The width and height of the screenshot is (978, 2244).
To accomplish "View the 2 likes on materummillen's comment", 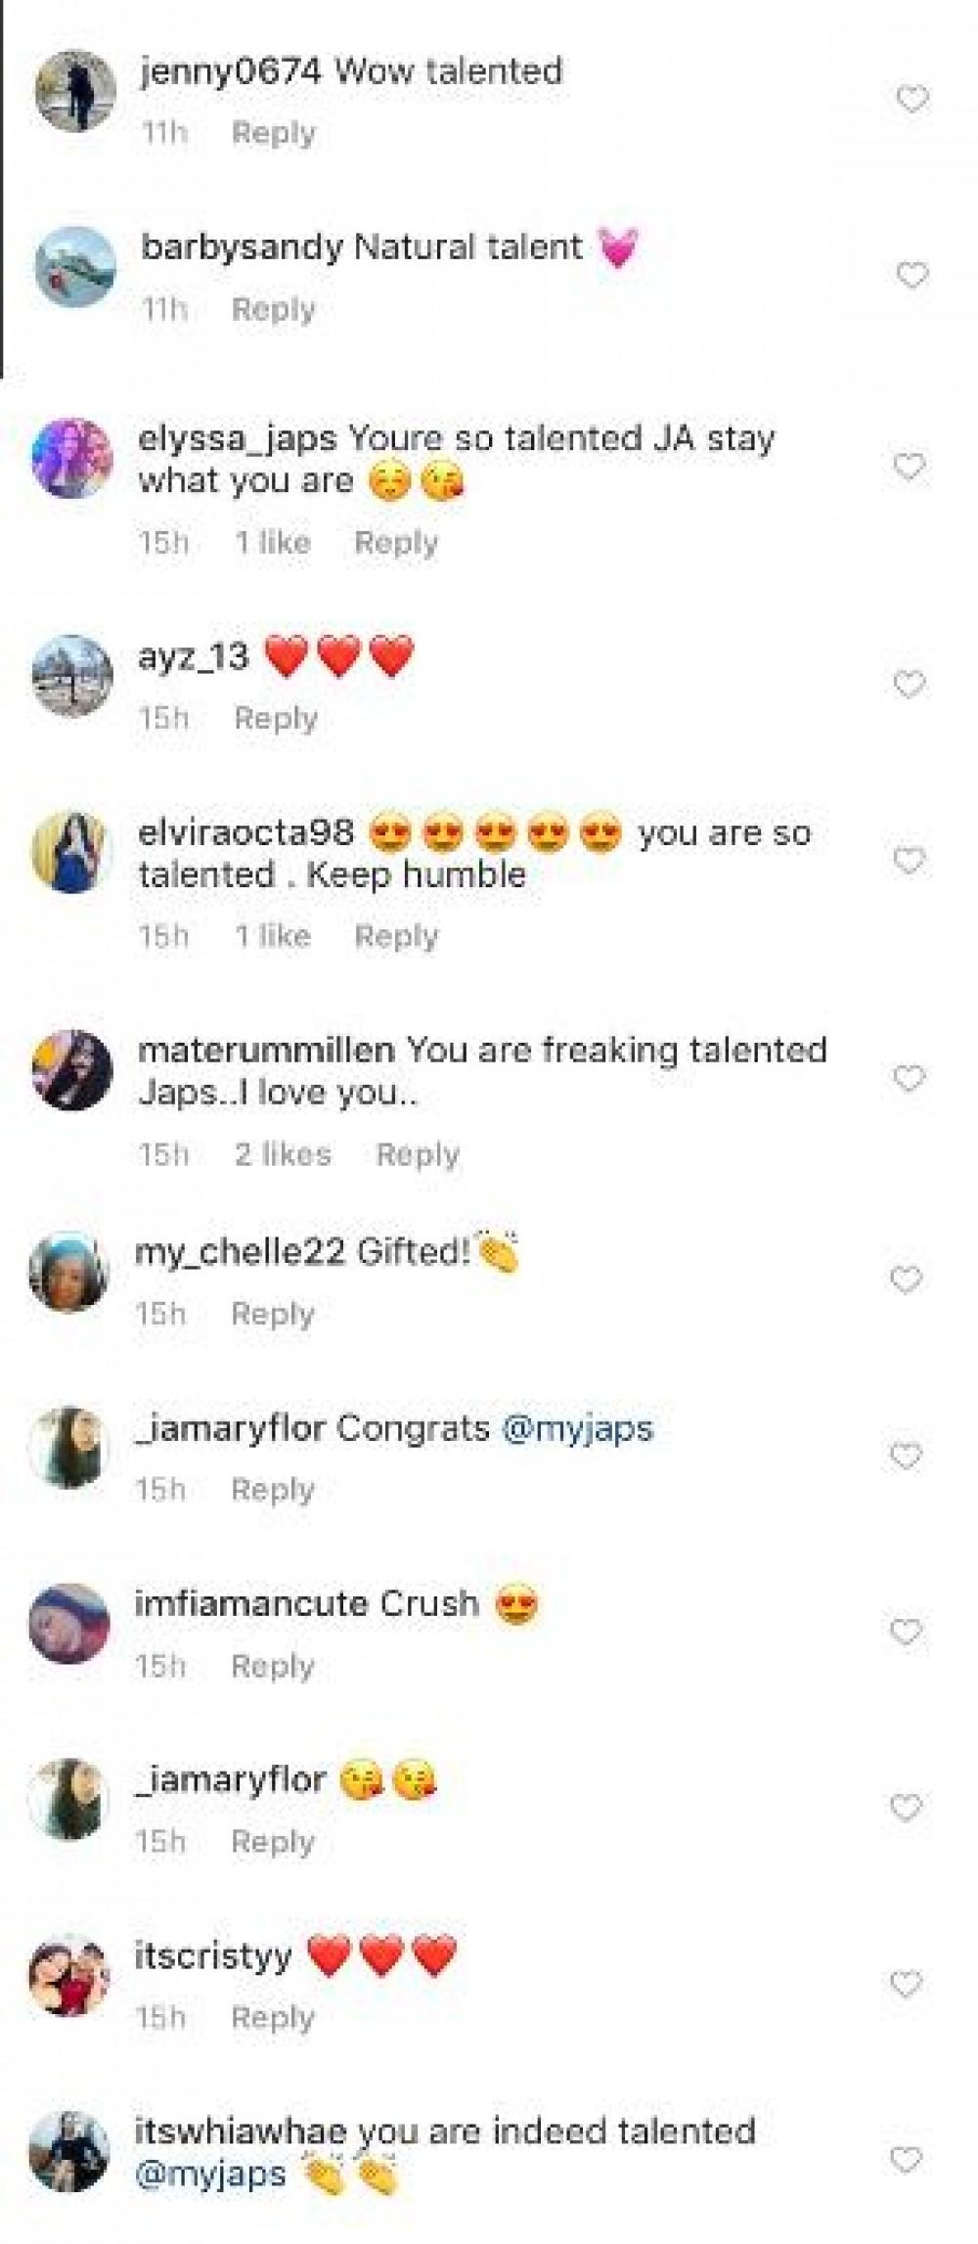I will coord(283,1154).
